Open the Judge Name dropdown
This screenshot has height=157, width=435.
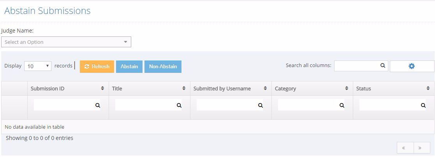click(x=66, y=42)
